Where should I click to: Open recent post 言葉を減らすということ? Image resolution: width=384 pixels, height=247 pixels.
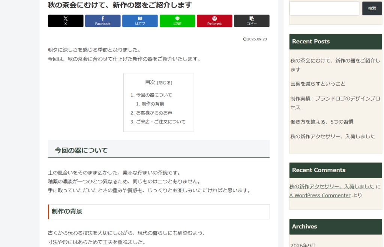pos(318,84)
